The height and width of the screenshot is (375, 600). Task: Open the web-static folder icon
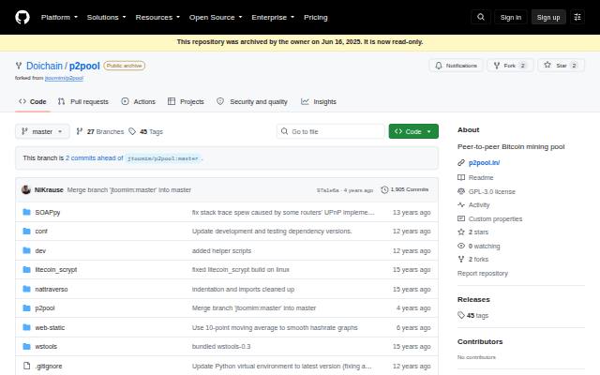[x=26, y=327]
